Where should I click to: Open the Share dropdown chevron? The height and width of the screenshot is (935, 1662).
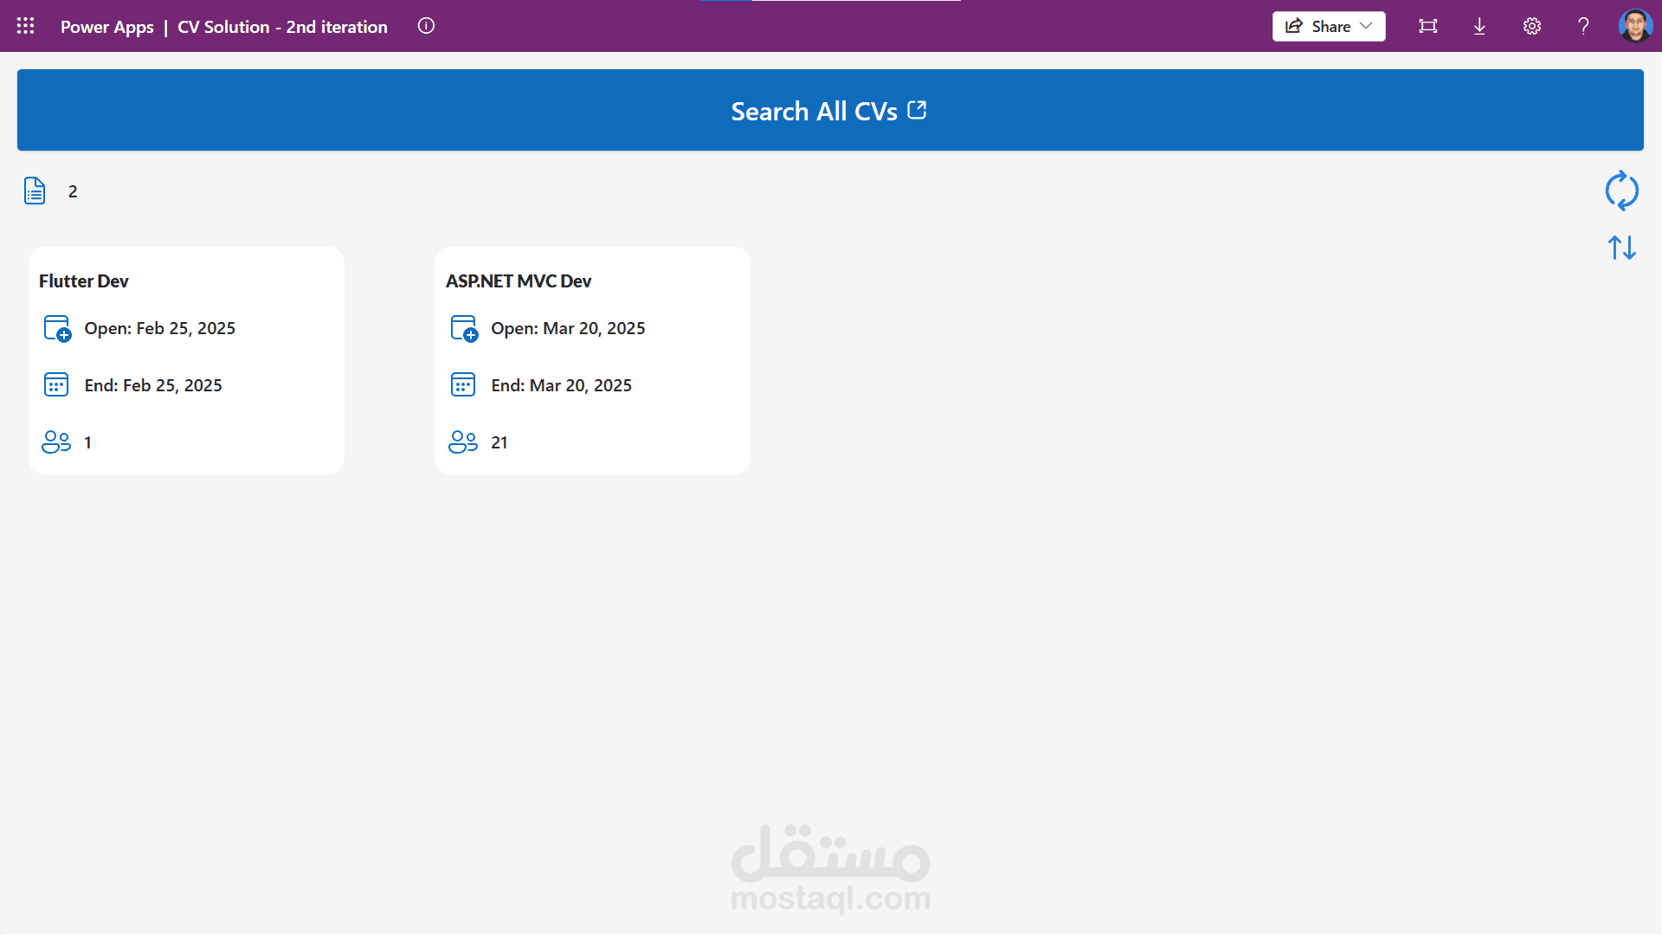pos(1365,26)
